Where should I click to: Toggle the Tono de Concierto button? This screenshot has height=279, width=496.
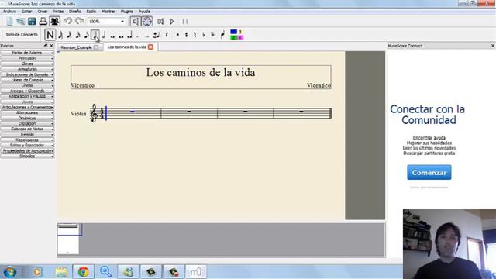pyautogui.click(x=22, y=35)
